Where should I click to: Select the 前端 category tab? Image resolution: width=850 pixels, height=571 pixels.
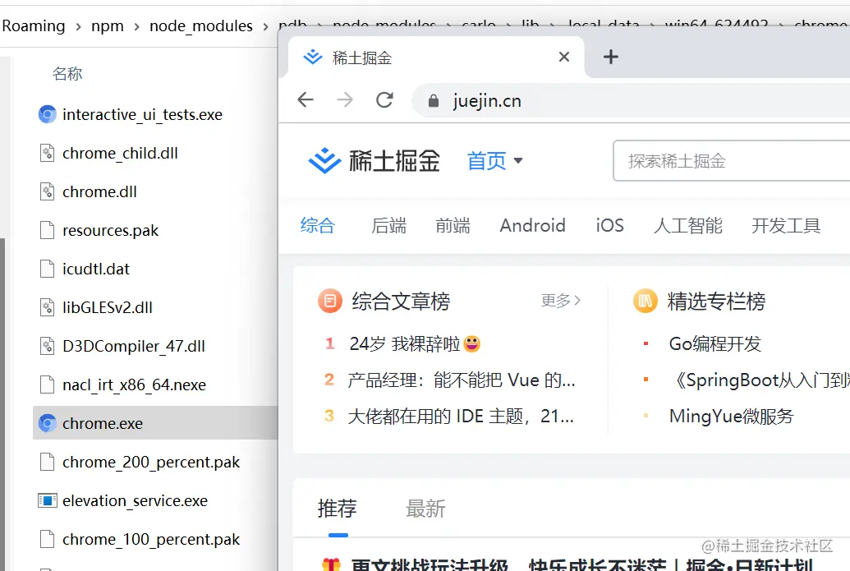click(x=453, y=225)
